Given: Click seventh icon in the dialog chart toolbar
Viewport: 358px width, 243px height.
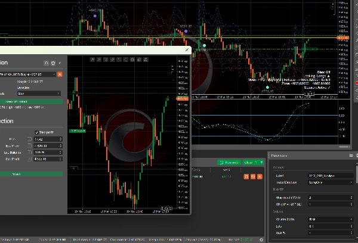Looking at the screenshot, I should 132,60.
